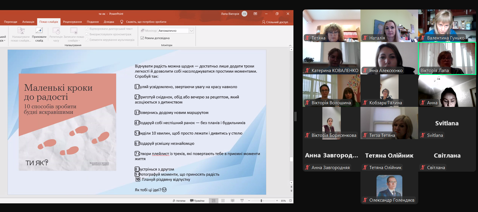Select the Маленькі кроки до радості title

point(58,92)
